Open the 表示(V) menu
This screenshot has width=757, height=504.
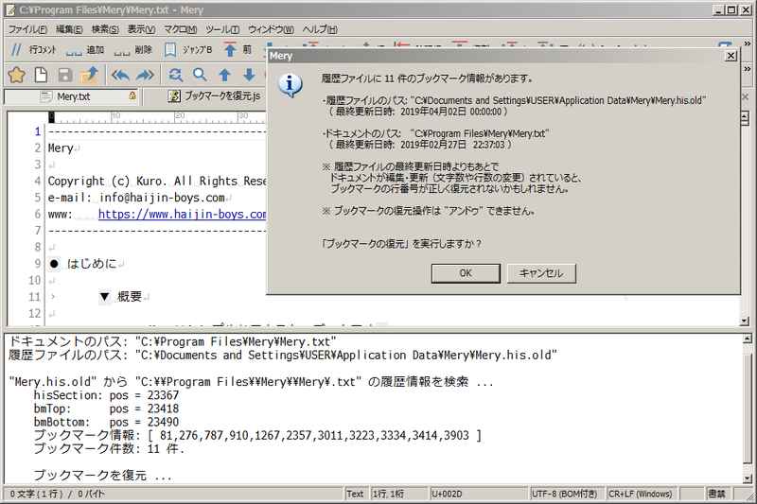141,29
